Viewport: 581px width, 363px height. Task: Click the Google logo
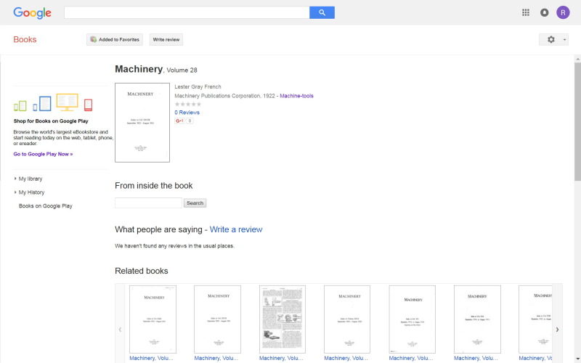32,12
